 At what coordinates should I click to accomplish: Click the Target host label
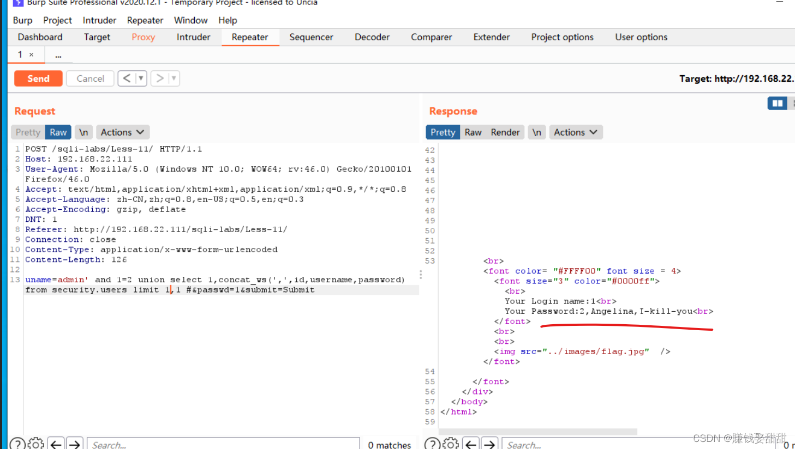tap(737, 78)
